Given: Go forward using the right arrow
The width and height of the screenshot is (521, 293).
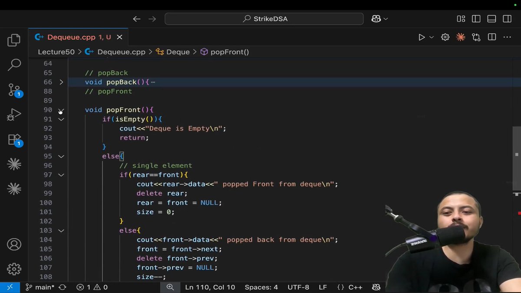Looking at the screenshot, I should tap(152, 19).
